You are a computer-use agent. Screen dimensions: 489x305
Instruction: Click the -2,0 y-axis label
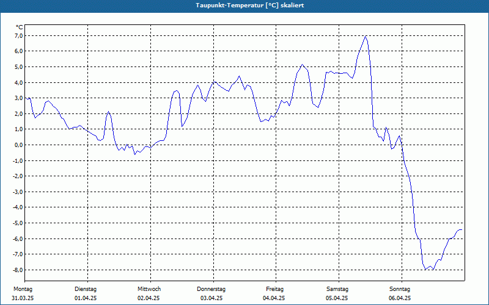(18, 176)
